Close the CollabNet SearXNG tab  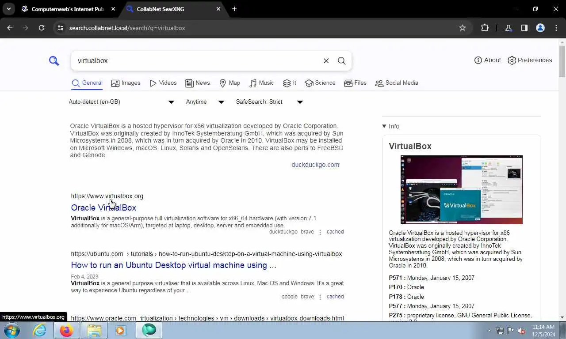pyautogui.click(x=218, y=9)
